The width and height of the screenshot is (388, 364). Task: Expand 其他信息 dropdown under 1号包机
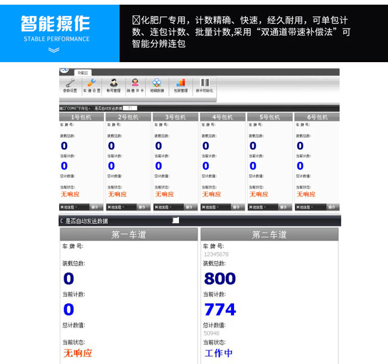(73, 207)
